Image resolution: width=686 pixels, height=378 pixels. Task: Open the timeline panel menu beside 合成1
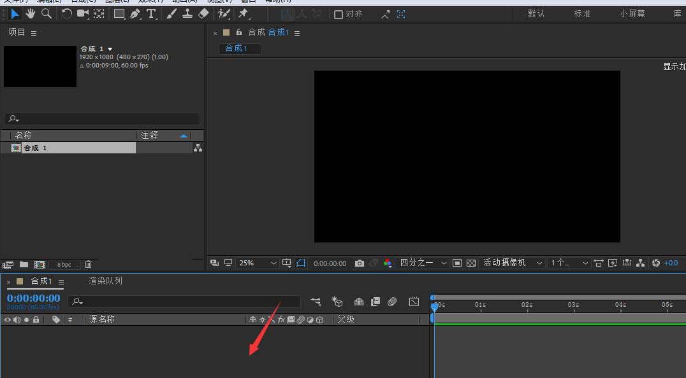point(61,282)
